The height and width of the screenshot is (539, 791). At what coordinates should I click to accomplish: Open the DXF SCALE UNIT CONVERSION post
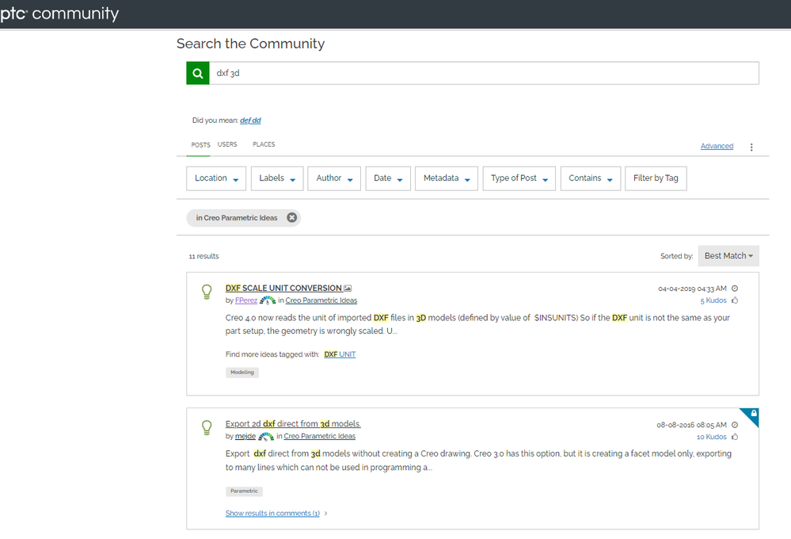(283, 288)
